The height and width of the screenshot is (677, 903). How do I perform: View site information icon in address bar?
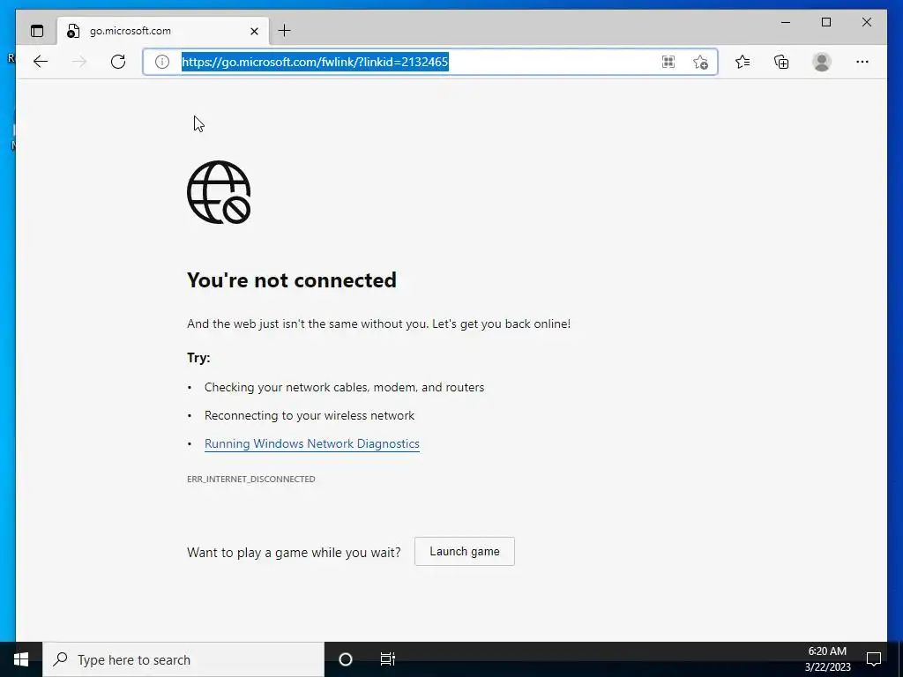(x=162, y=62)
